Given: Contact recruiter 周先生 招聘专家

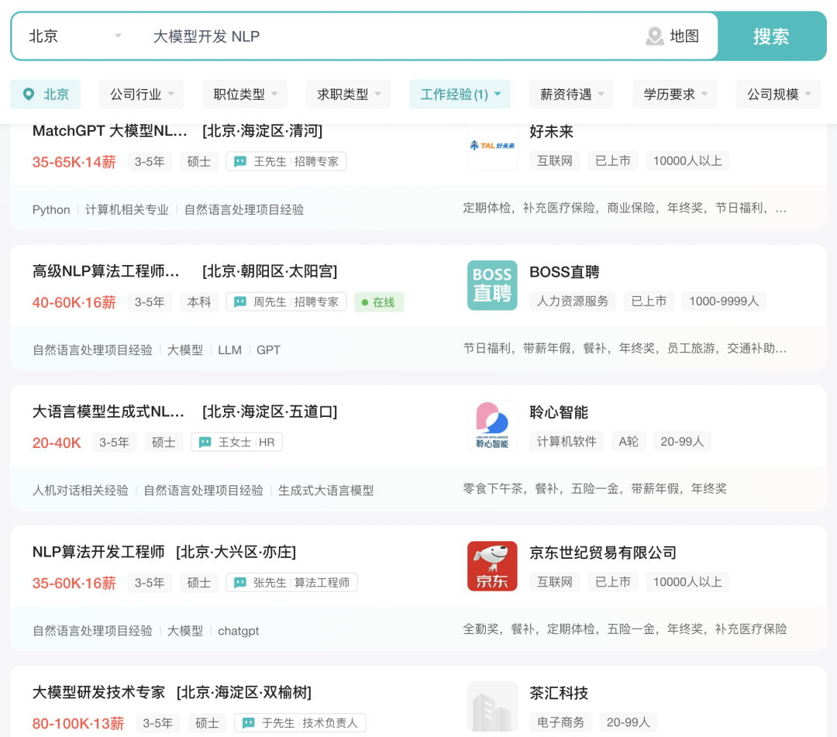Looking at the screenshot, I should (287, 301).
